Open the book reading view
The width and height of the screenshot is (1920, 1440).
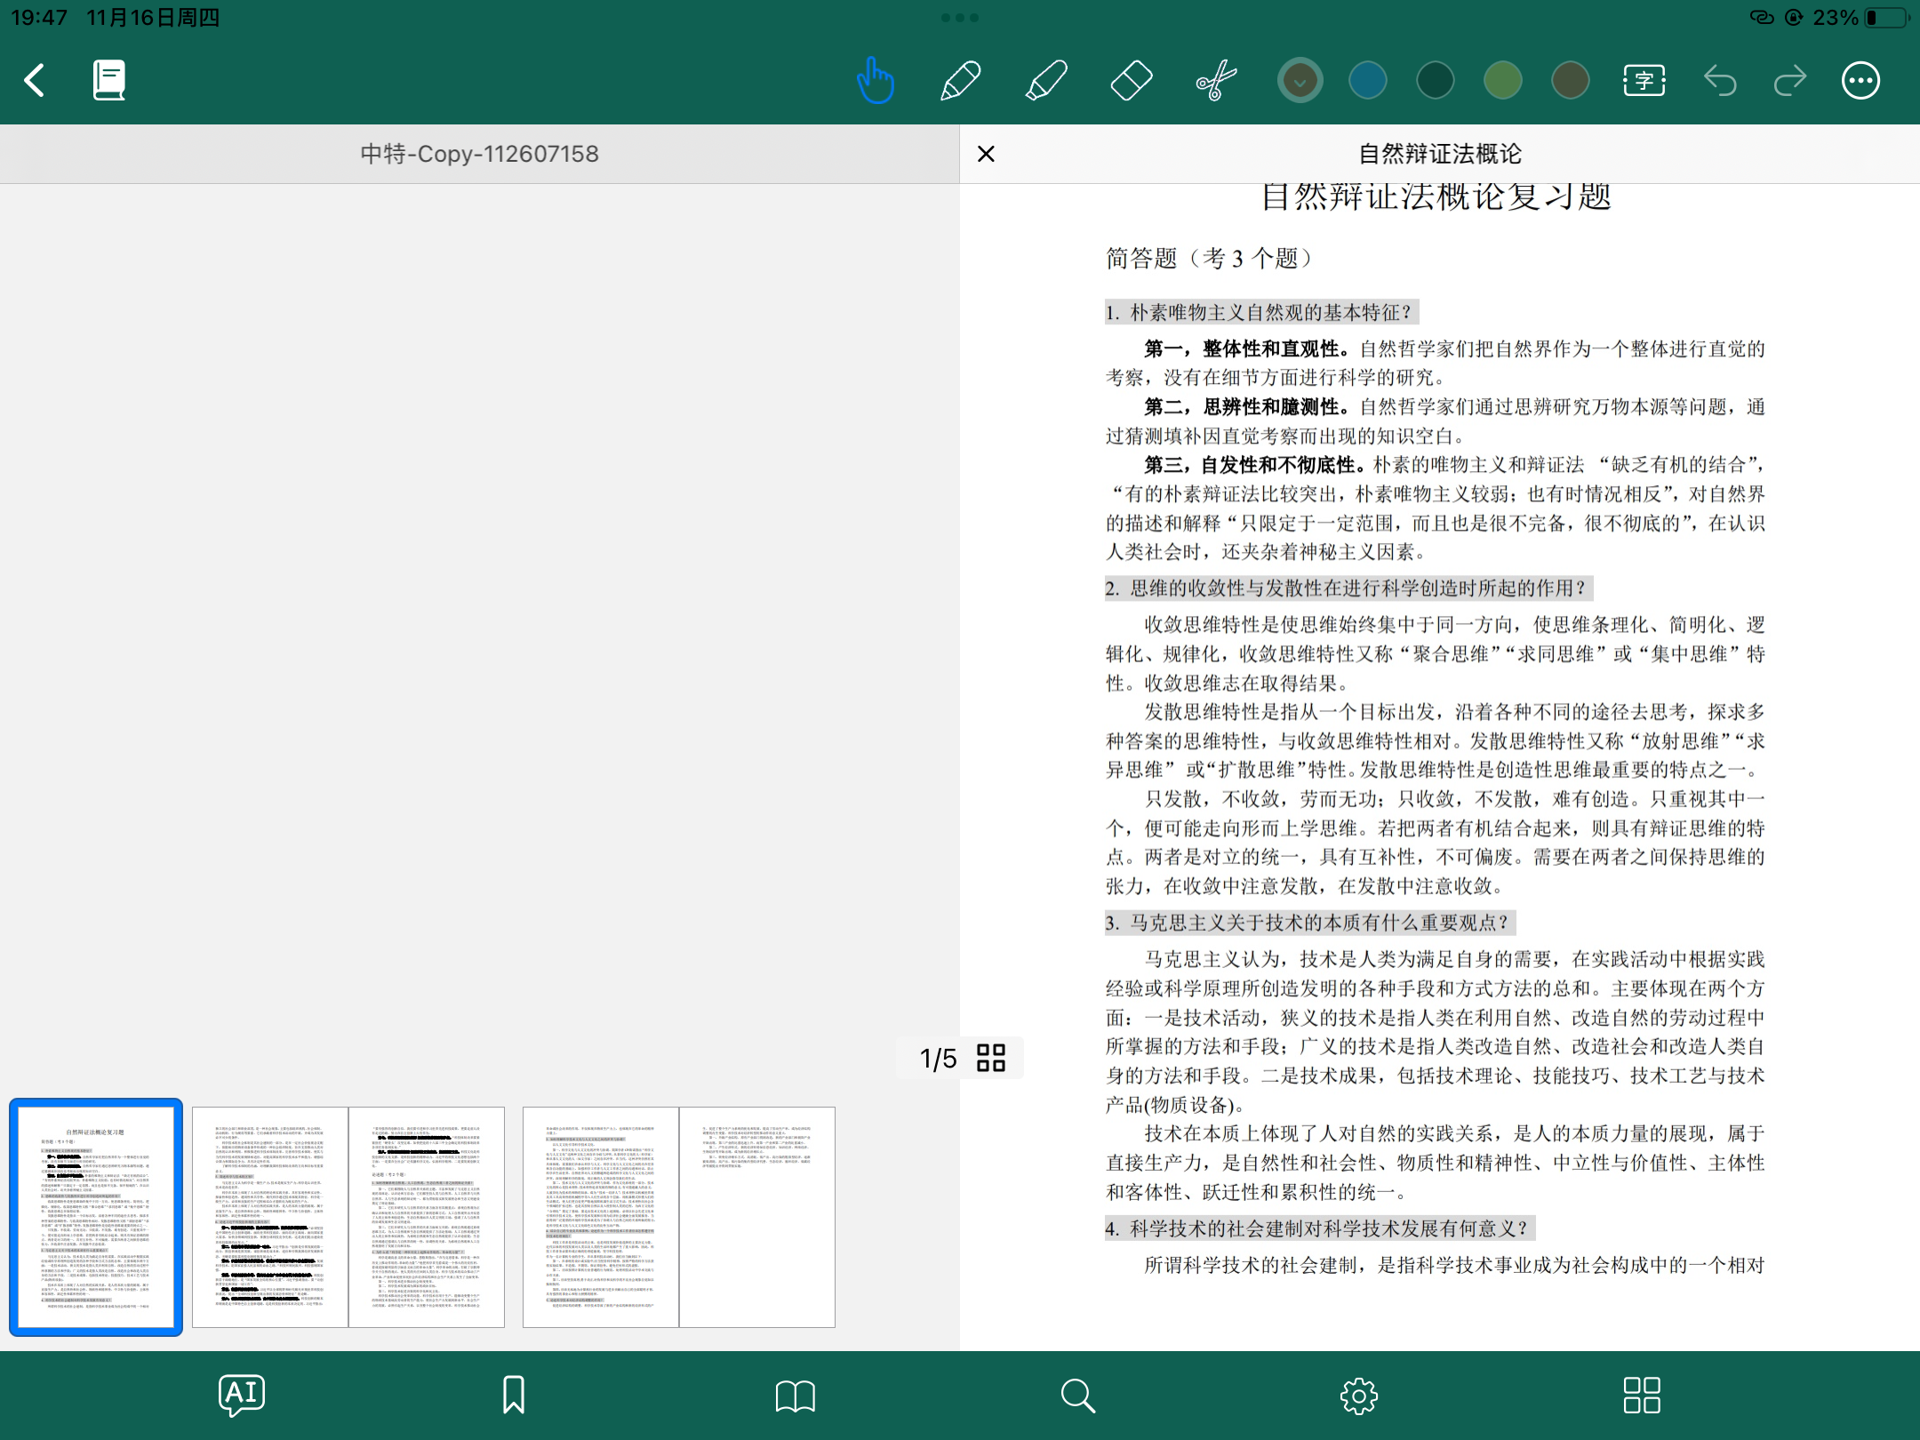(795, 1396)
